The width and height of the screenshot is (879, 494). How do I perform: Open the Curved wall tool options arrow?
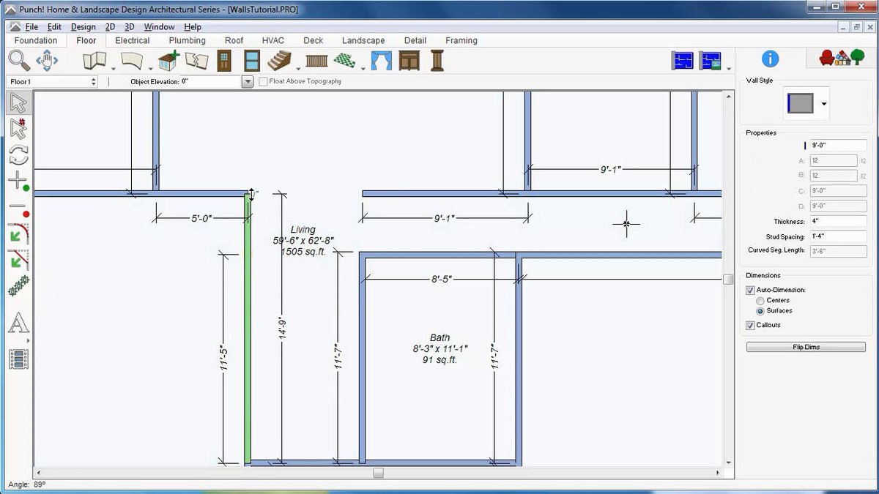coord(150,69)
